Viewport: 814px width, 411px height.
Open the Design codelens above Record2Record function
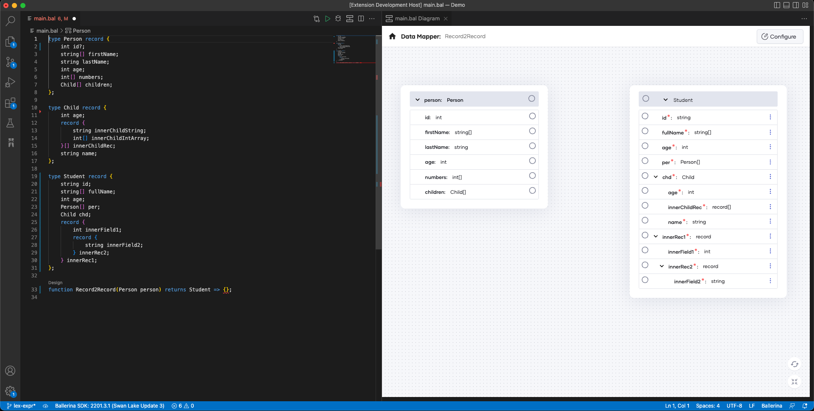55,282
